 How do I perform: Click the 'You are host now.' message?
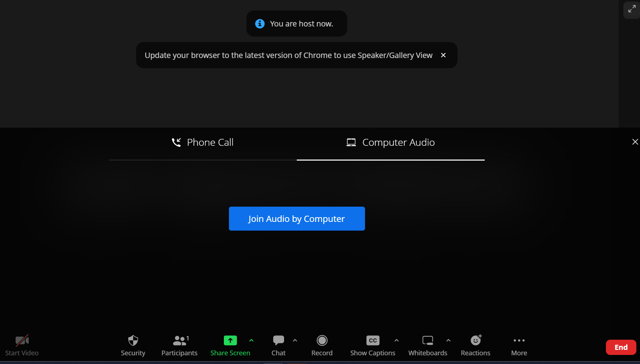click(301, 24)
